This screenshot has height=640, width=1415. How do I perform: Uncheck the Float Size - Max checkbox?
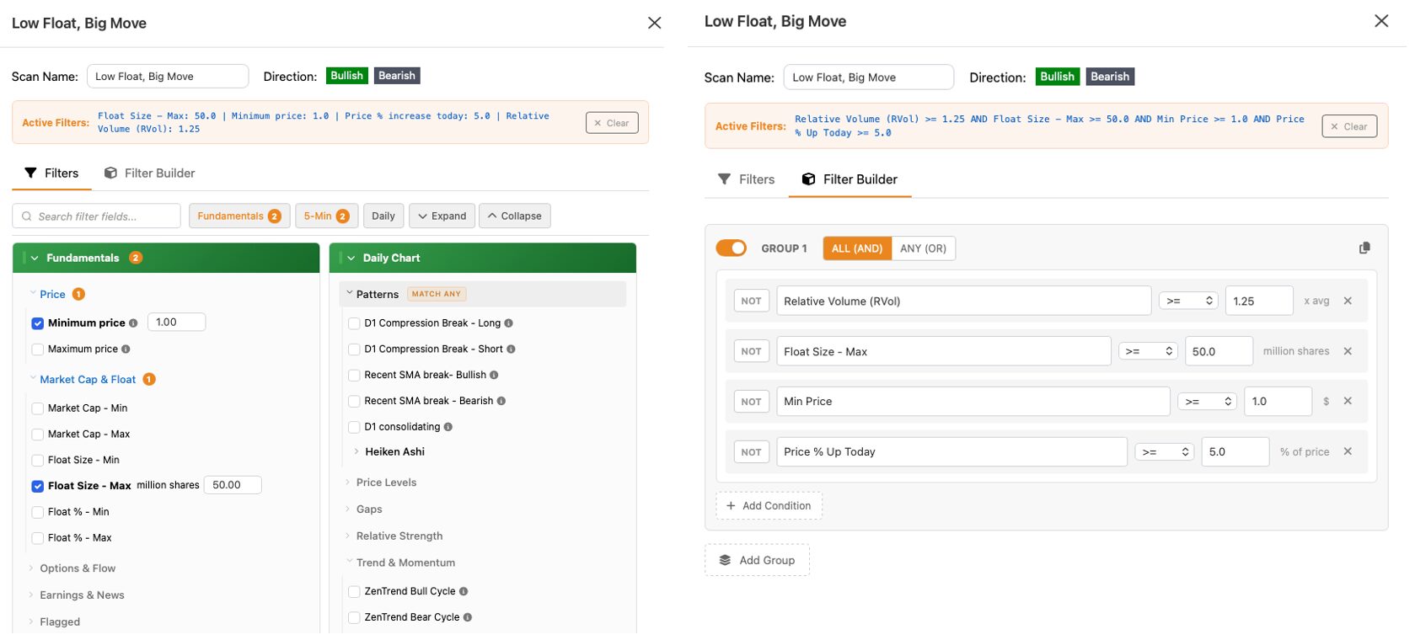pos(38,486)
